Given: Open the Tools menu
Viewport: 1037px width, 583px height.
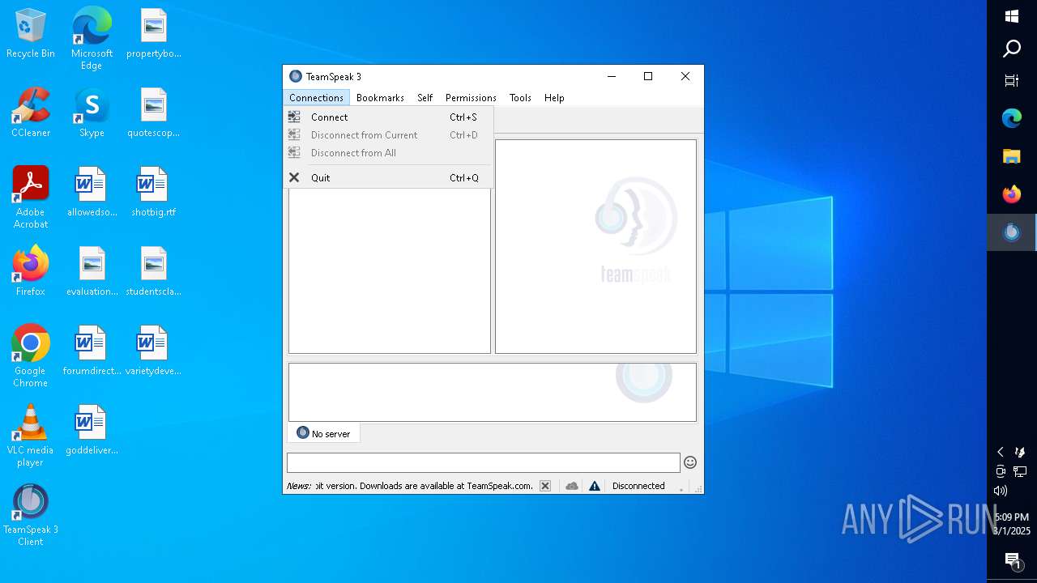Looking at the screenshot, I should click(520, 98).
